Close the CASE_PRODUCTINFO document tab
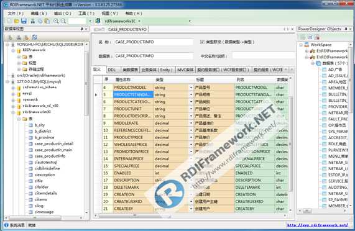The image size is (355, 231). pyautogui.click(x=292, y=29)
